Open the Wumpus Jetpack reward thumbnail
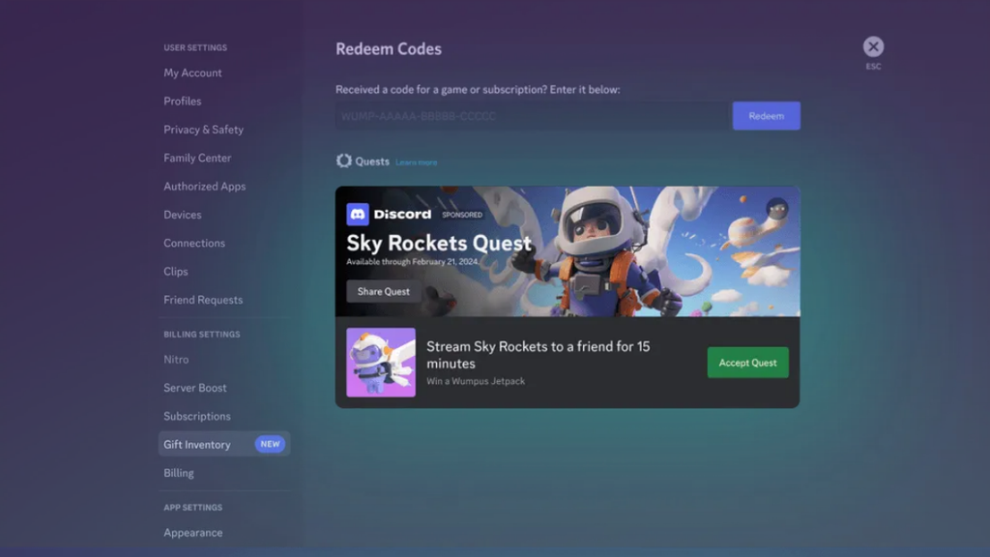This screenshot has height=557, width=990. pos(381,362)
